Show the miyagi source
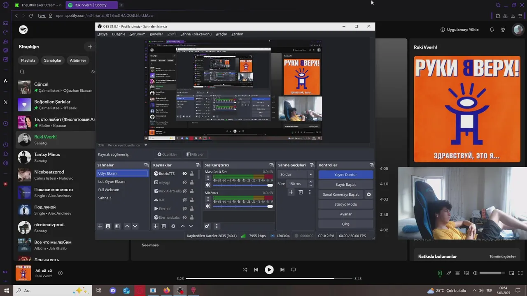 coord(185,182)
